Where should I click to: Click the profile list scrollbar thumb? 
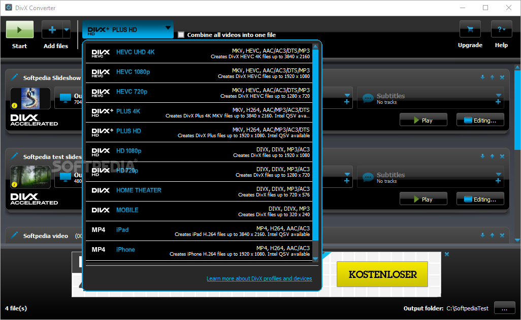(x=316, y=145)
